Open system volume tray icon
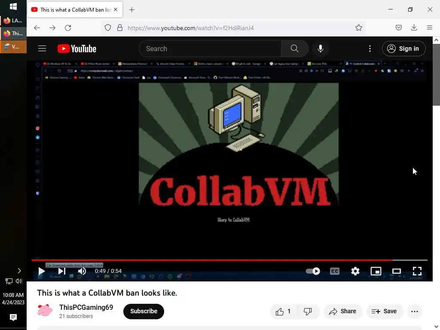 pos(19,281)
